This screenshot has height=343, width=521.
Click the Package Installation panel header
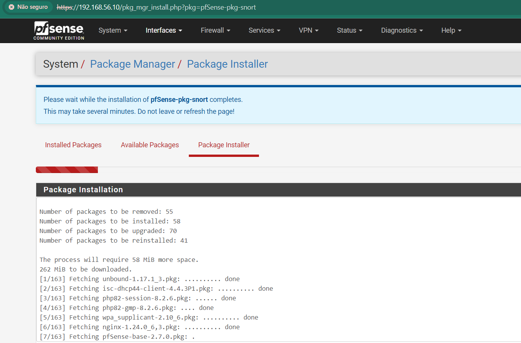point(278,190)
